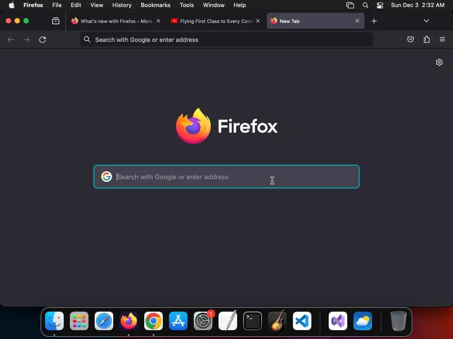The width and height of the screenshot is (453, 339).
Task: Expand the List all tabs chevron
Action: pyautogui.click(x=426, y=21)
